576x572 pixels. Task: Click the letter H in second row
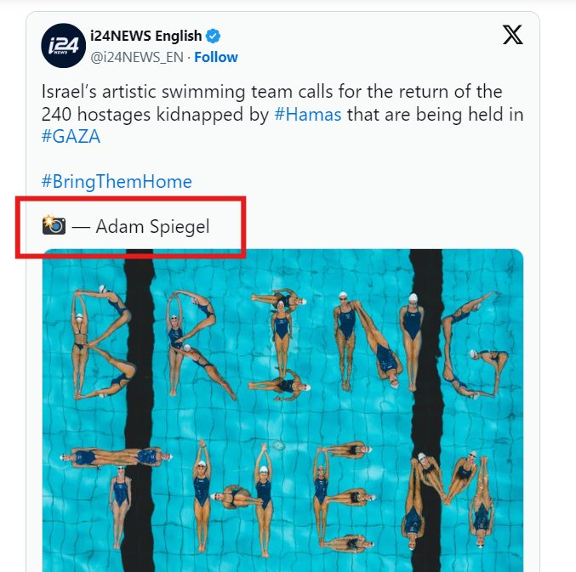(x=233, y=497)
